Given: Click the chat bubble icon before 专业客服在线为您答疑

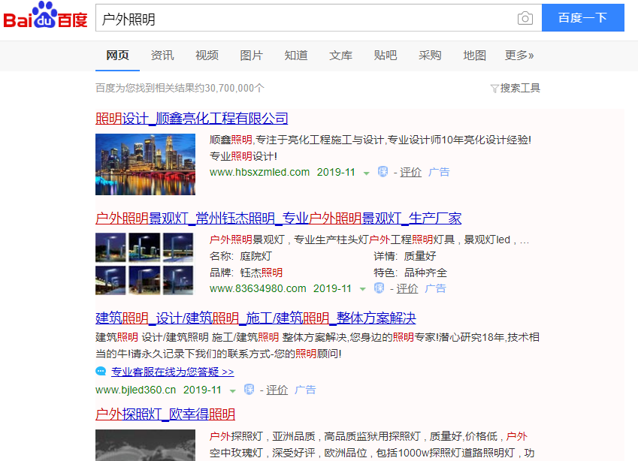Looking at the screenshot, I should point(101,371).
